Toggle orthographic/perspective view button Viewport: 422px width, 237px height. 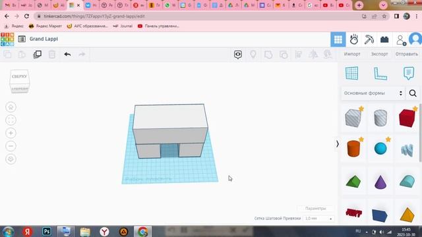(x=11, y=159)
